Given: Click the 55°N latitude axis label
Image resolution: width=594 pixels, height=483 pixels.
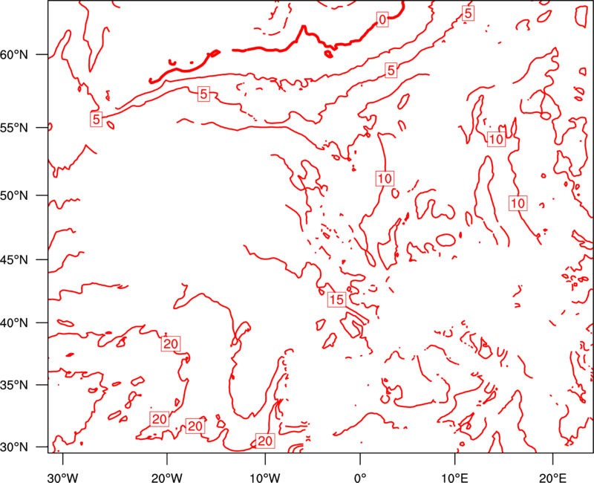Looking at the screenshot, I should (14, 128).
